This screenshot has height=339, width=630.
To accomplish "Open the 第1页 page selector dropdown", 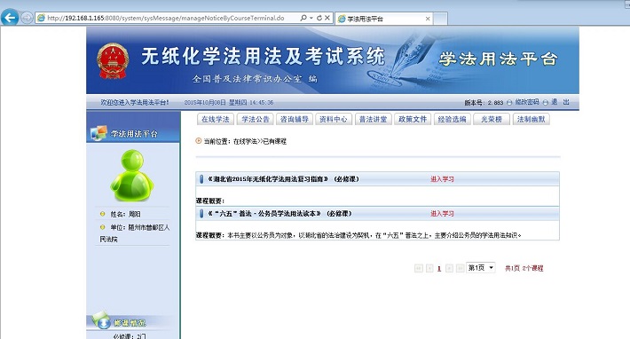I will point(481,268).
